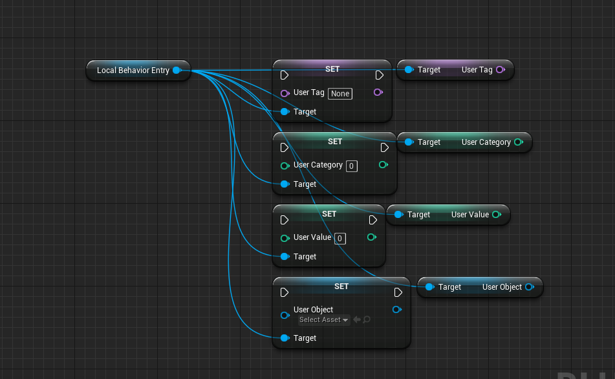This screenshot has width=615, height=379.
Task: Click the browse-to-asset magnifier icon
Action: pos(367,319)
